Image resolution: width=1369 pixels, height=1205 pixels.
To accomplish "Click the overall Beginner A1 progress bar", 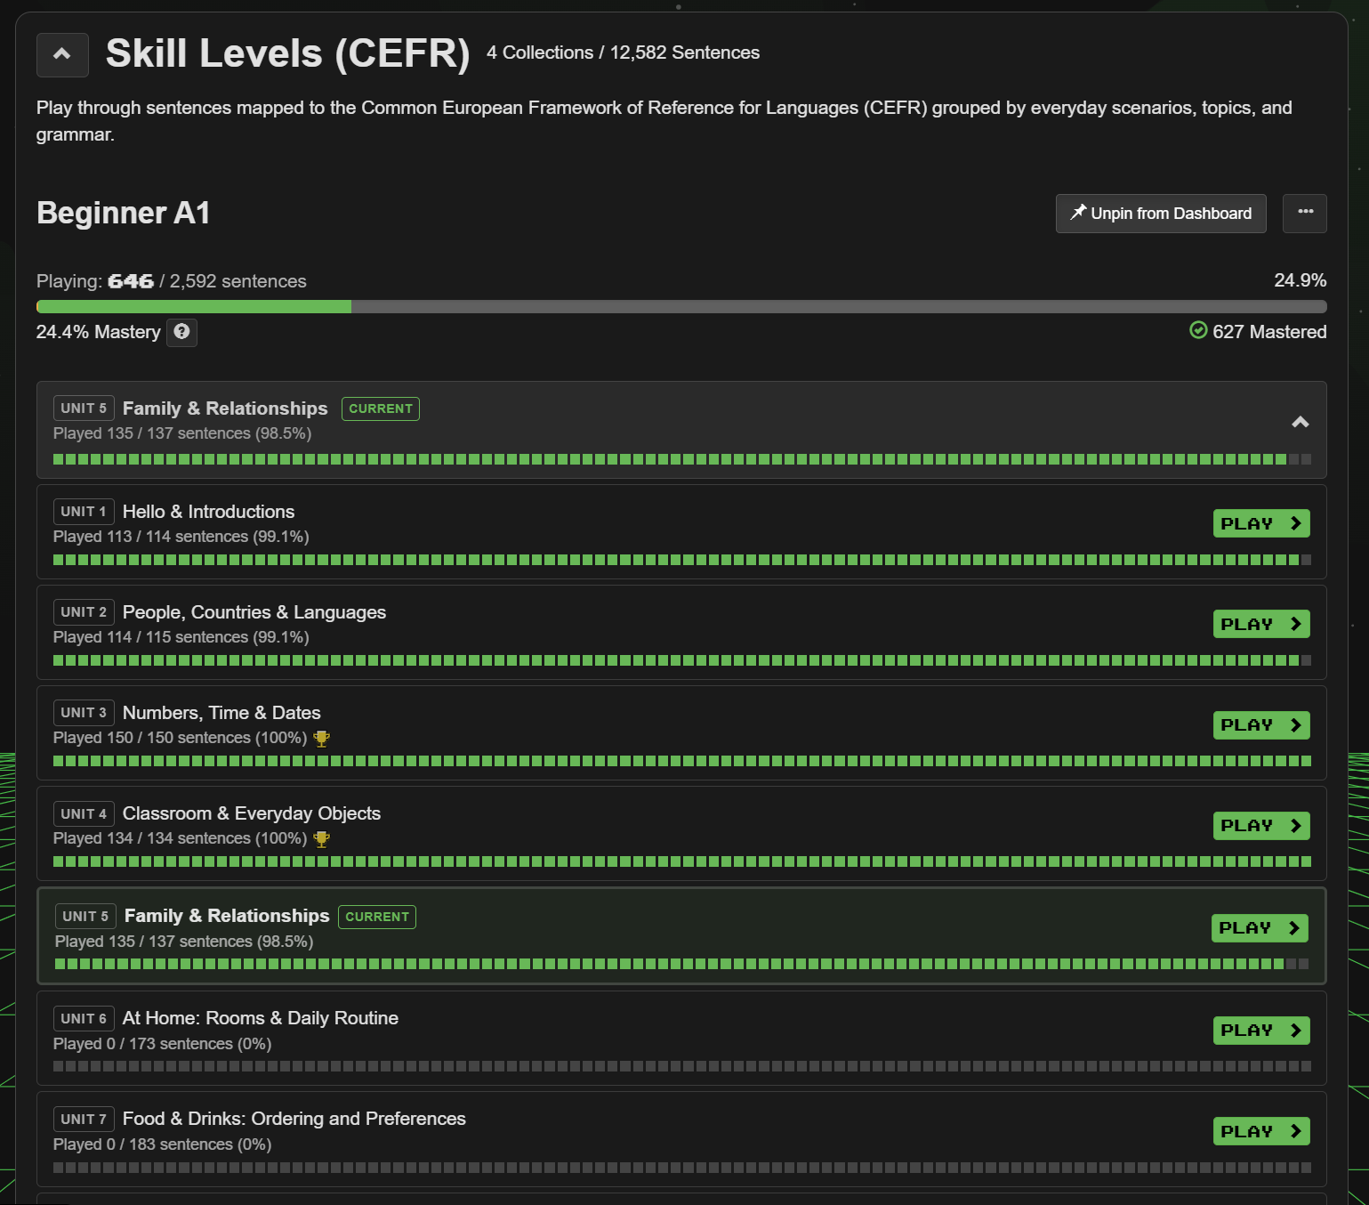I will coord(680,307).
